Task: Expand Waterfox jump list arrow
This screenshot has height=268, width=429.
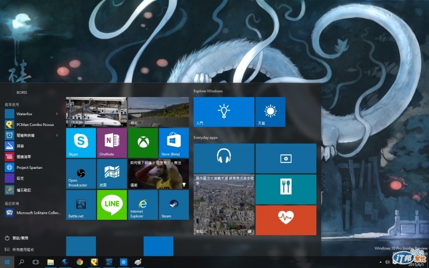Action: pos(57,114)
